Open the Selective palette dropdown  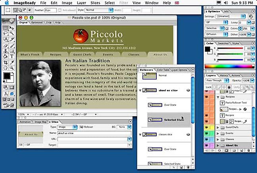215,28
